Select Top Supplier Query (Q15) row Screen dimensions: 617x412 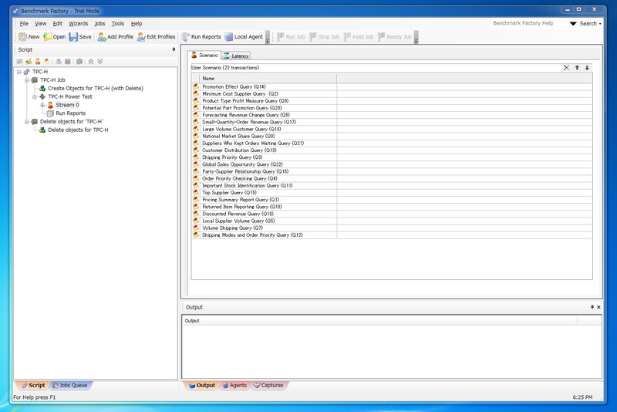[392, 192]
